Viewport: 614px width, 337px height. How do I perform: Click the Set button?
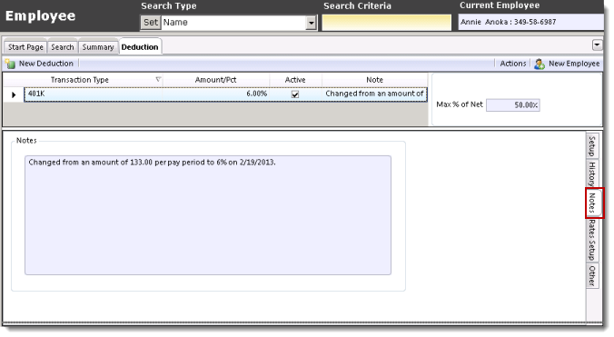tap(151, 23)
